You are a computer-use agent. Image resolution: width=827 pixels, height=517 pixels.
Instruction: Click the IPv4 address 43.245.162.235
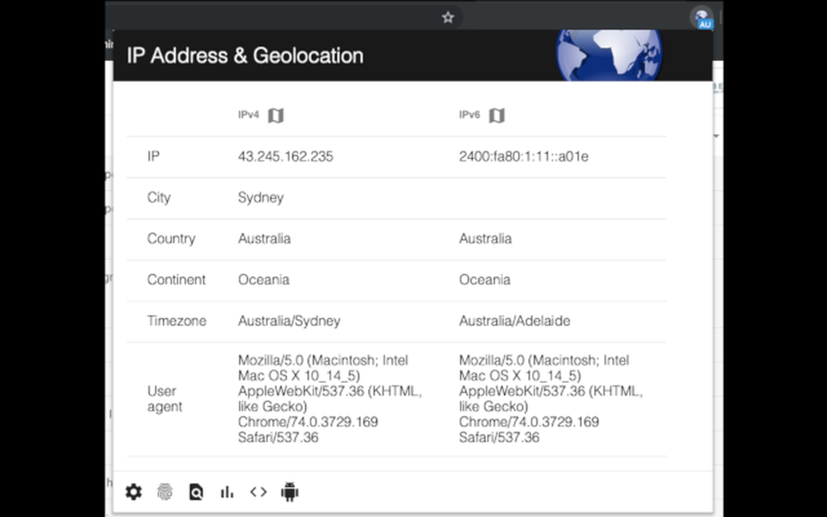coord(285,156)
